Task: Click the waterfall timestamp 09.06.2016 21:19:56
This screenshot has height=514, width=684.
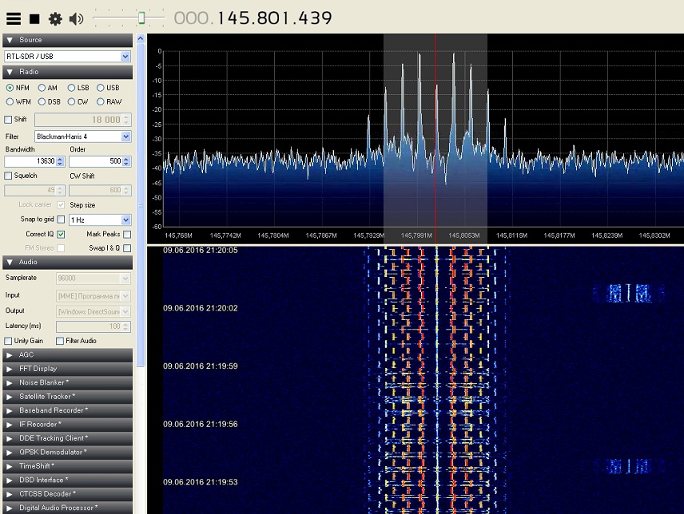Action: [201, 425]
